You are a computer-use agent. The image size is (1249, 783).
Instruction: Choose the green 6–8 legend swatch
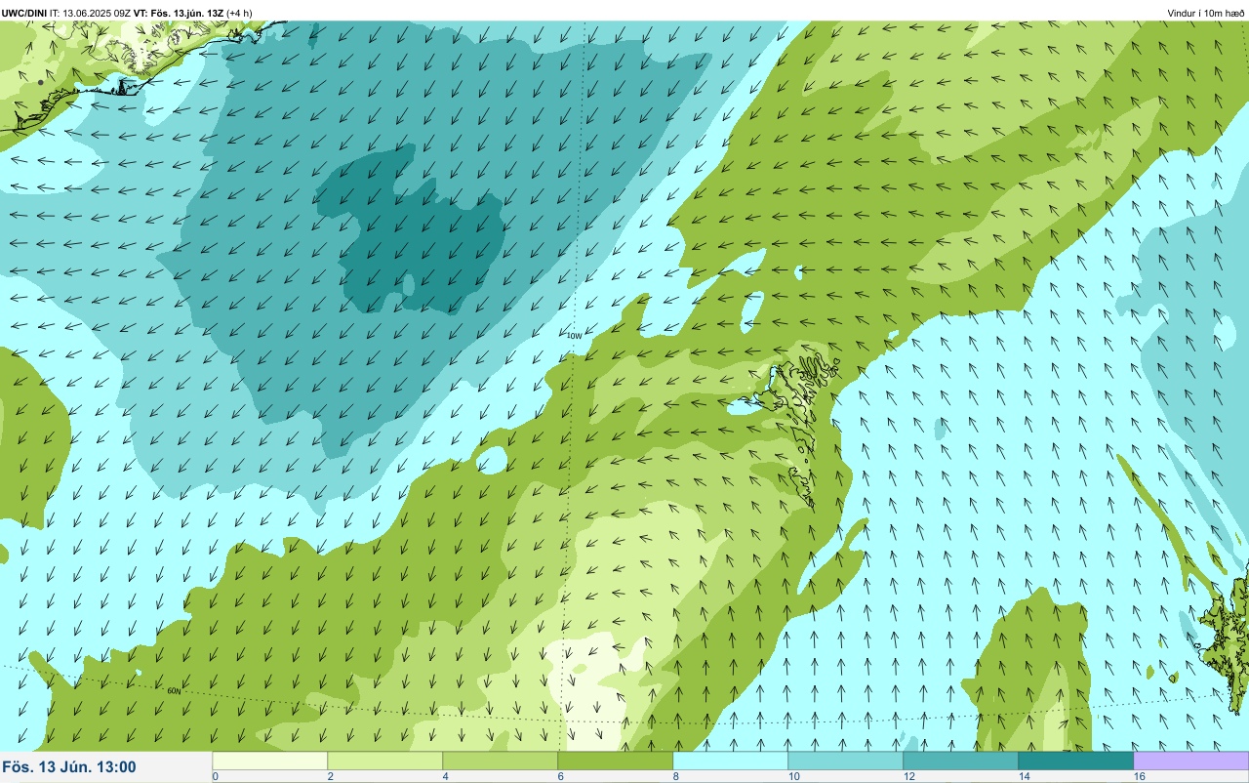click(x=616, y=760)
